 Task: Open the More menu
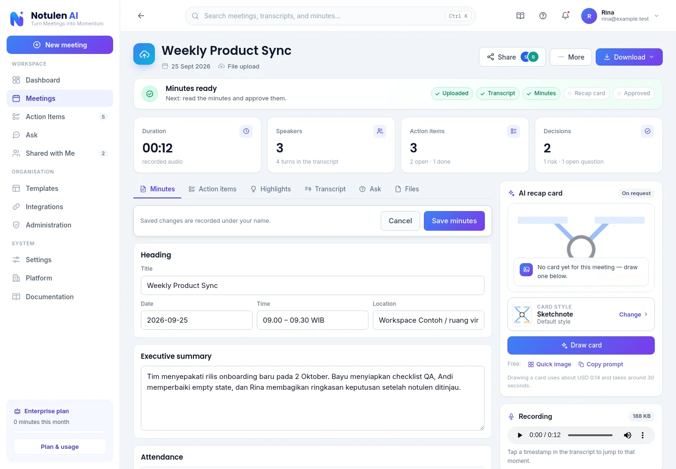click(x=571, y=57)
